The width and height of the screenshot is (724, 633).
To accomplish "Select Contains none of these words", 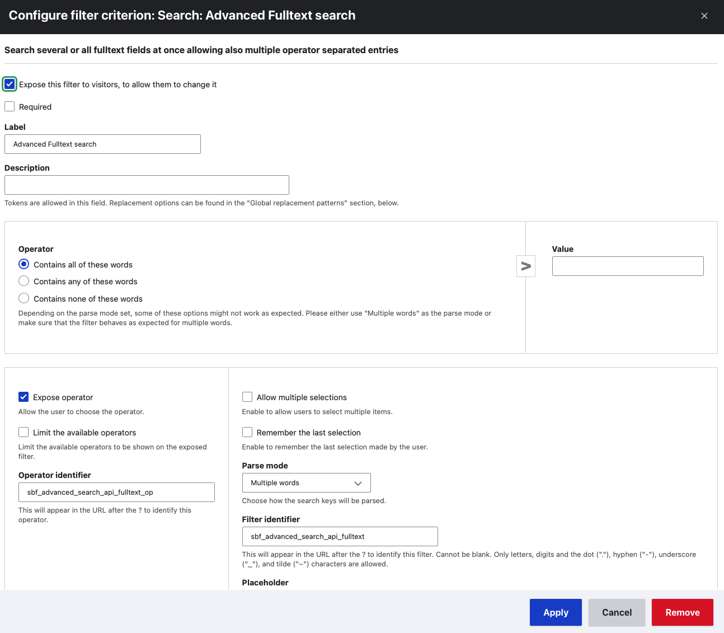I will coord(24,298).
